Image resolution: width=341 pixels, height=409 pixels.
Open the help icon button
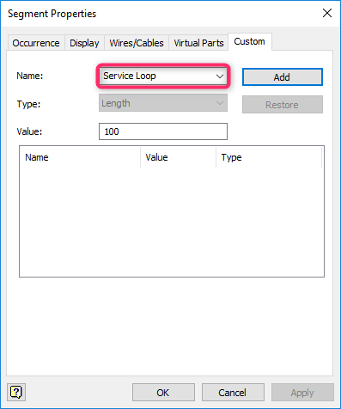(16, 392)
